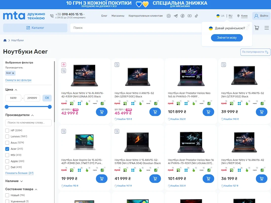Click compare icon on Nitro V 15 NH.QZ7EP.002
The image size is (271, 203).
[x=224, y=65]
